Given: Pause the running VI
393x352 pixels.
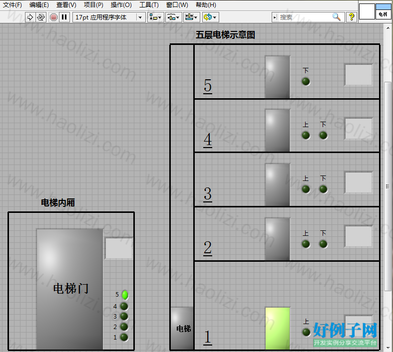Looking at the screenshot, I should click(x=64, y=17).
